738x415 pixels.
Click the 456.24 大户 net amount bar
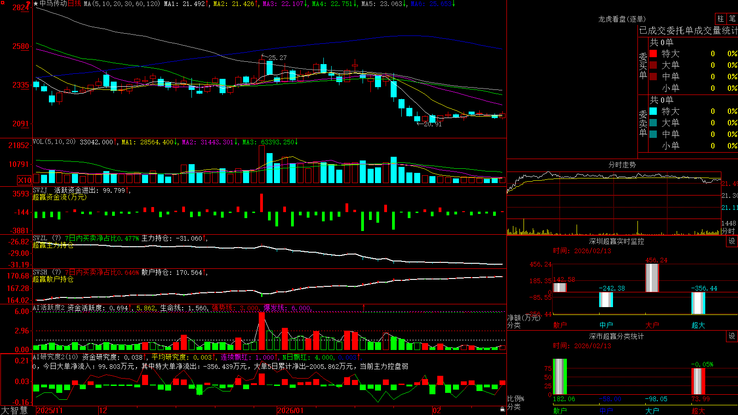tap(652, 278)
